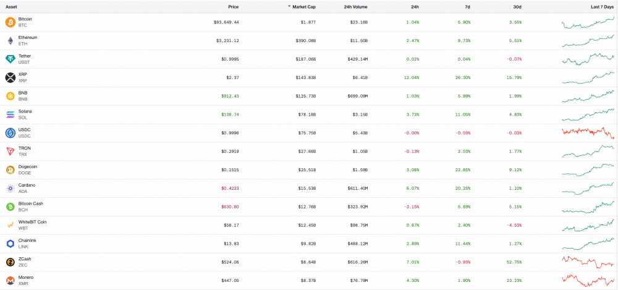Click the Ethereum diamond icon

(10, 41)
